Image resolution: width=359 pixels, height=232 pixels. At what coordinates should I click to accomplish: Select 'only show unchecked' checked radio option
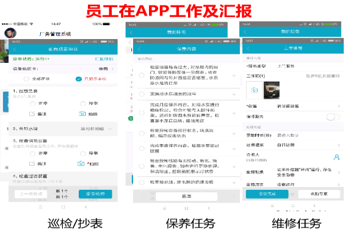click(x=79, y=79)
